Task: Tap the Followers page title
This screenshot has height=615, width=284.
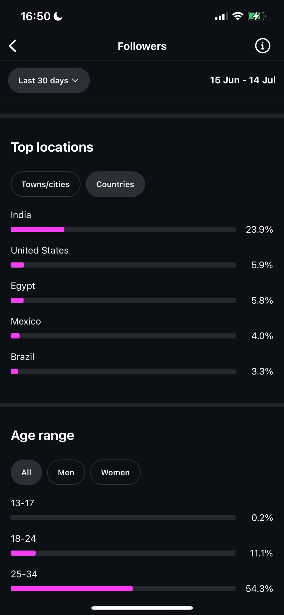Action: point(142,46)
